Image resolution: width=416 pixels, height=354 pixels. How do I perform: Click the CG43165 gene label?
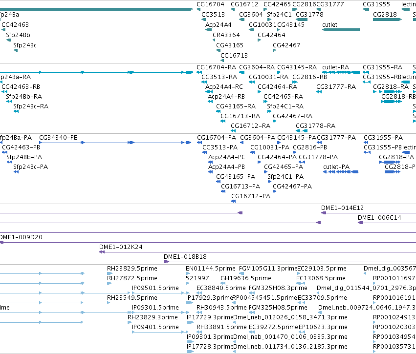[x=230, y=45]
